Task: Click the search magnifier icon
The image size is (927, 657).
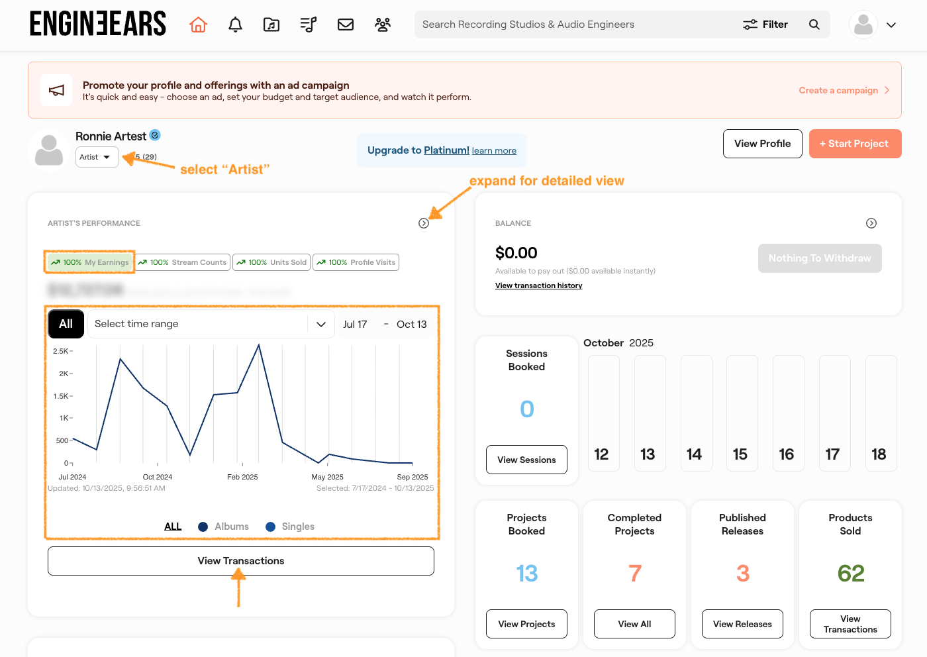Action: pyautogui.click(x=814, y=25)
